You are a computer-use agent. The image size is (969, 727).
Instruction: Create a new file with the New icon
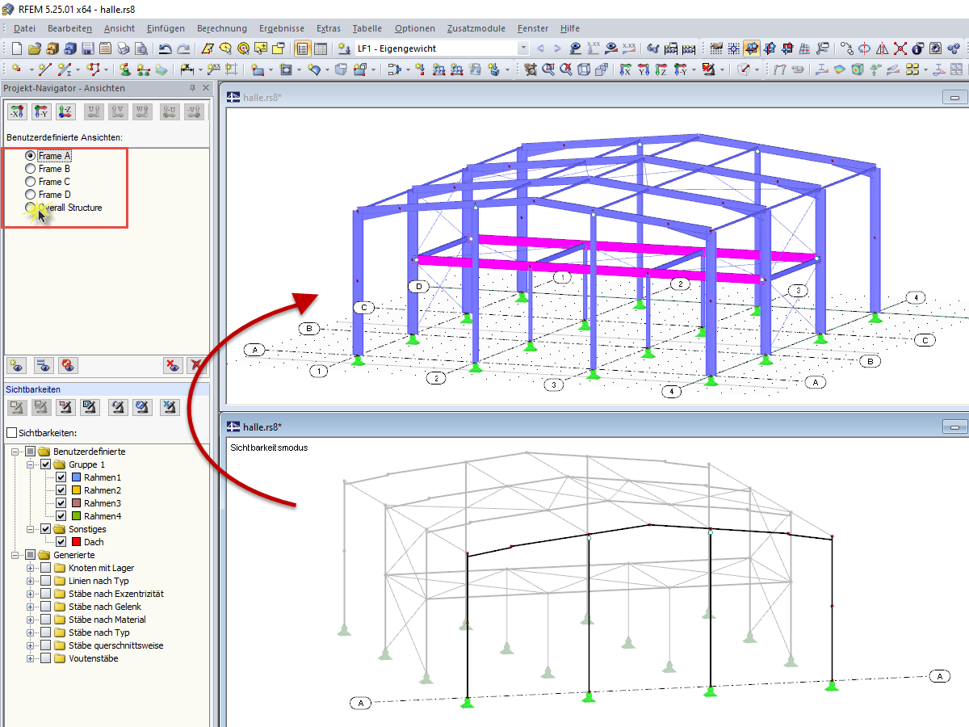point(16,48)
